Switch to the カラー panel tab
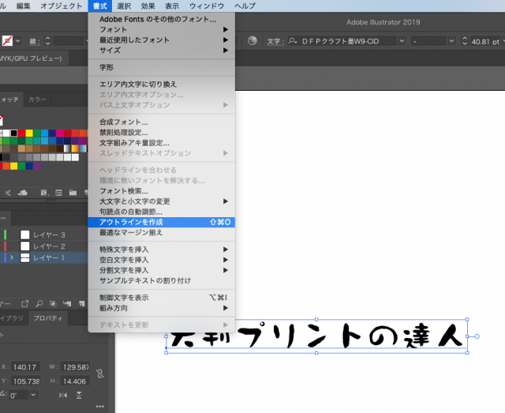The image size is (505, 413). 37,99
